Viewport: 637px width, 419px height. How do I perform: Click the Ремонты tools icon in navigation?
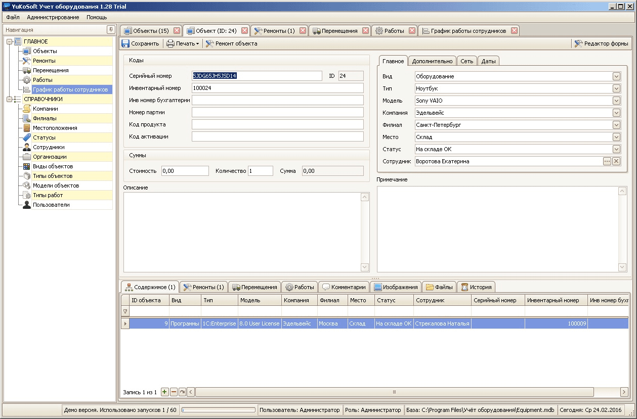[x=27, y=61]
